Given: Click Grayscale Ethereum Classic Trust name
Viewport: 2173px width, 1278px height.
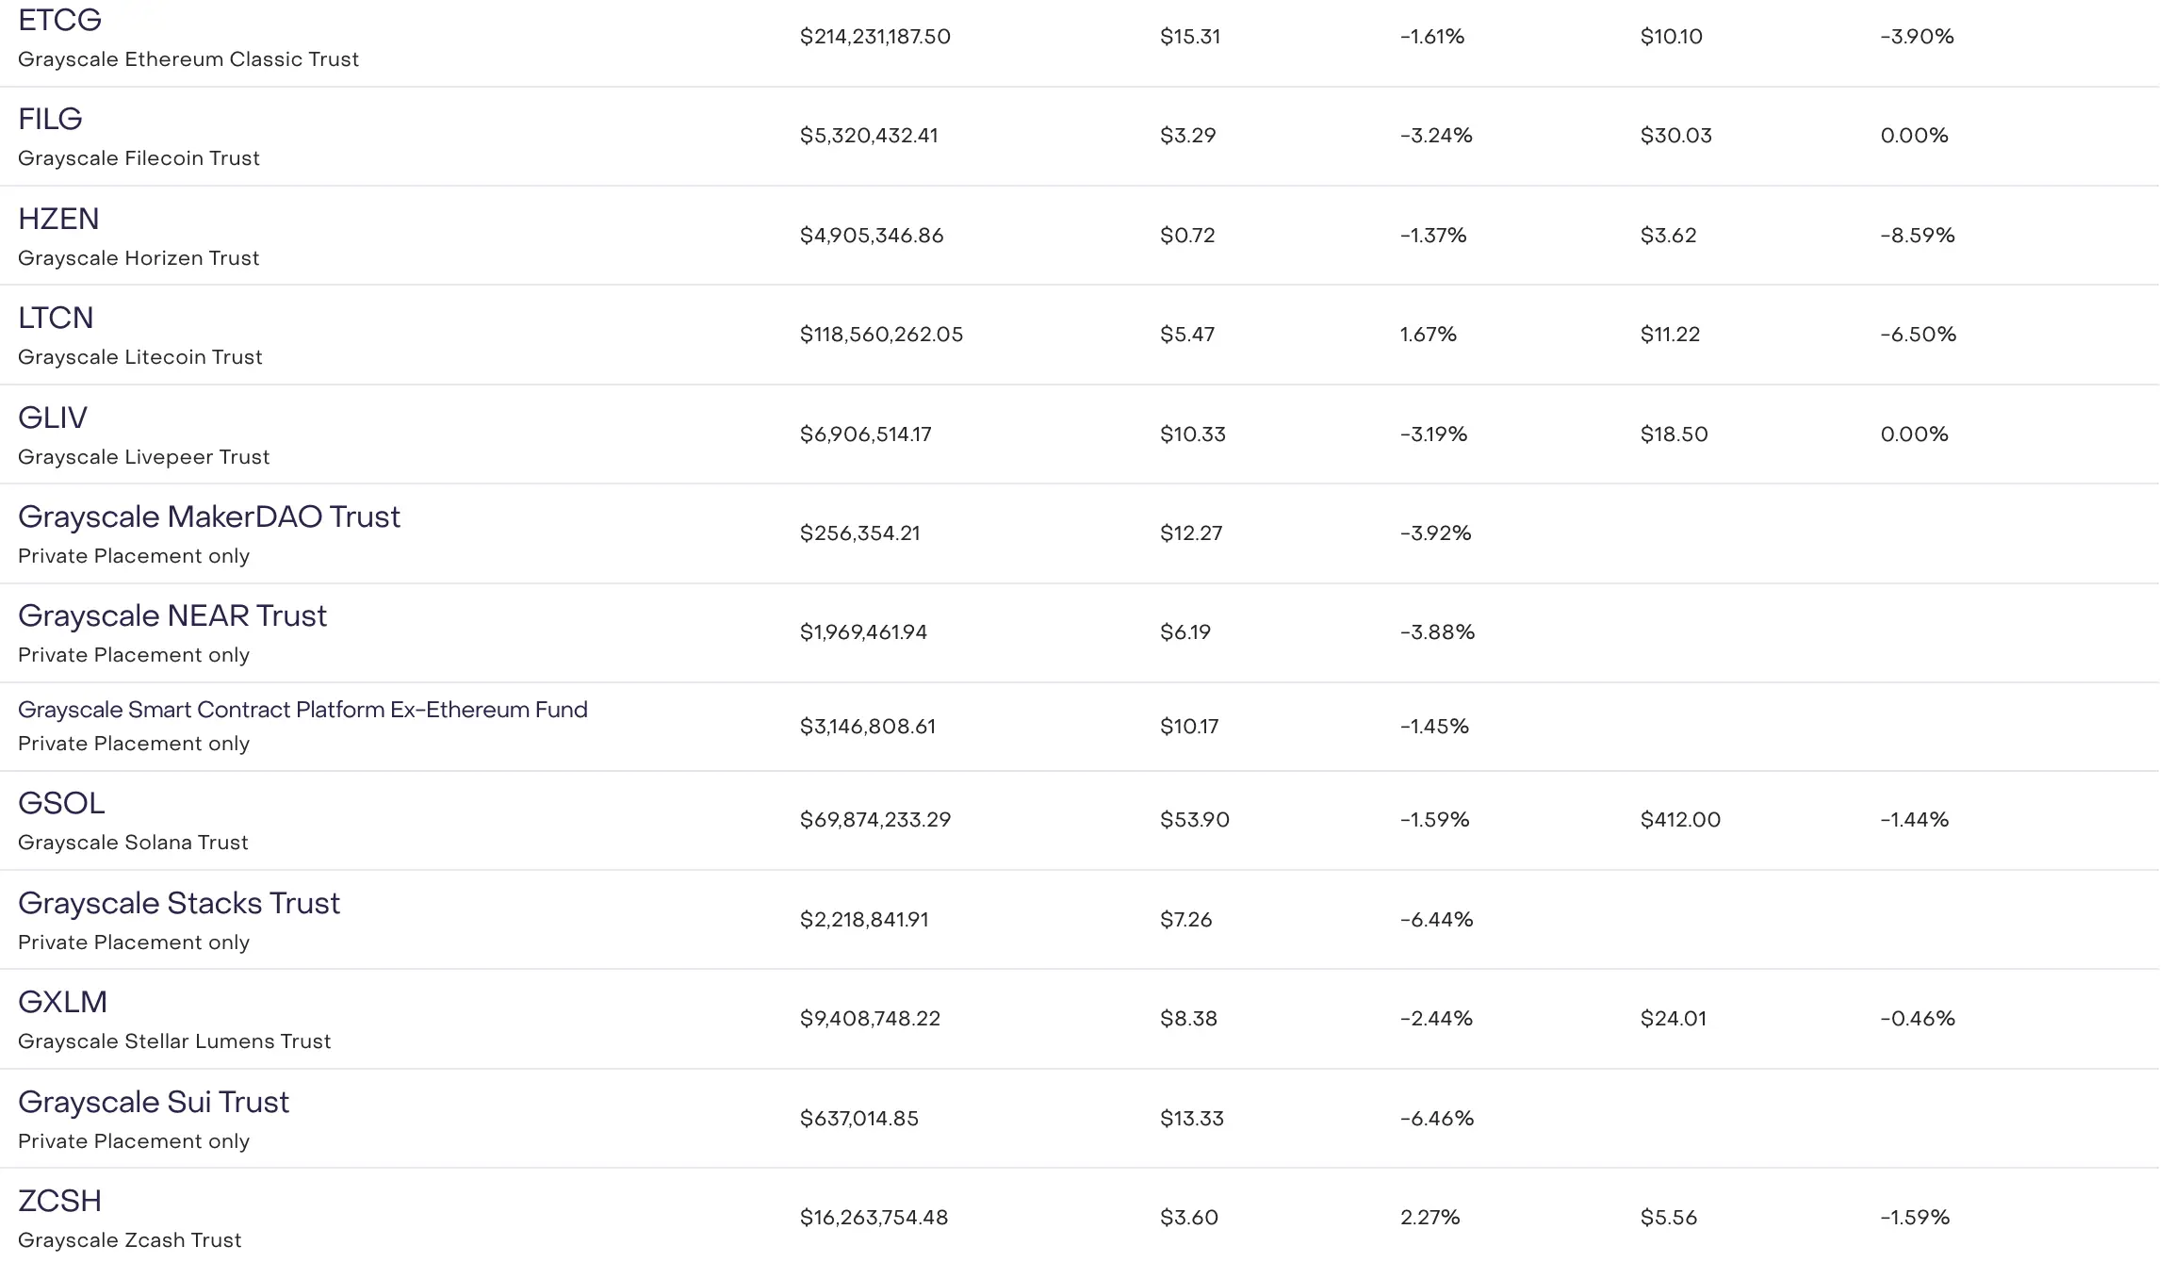Looking at the screenshot, I should click(x=188, y=59).
